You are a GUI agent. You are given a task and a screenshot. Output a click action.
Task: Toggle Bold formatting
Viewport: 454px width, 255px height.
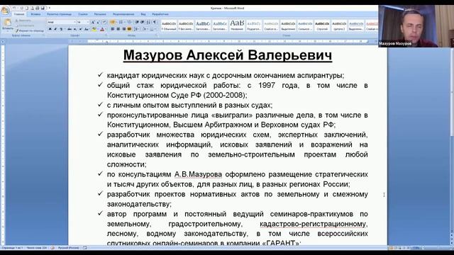coord(50,29)
